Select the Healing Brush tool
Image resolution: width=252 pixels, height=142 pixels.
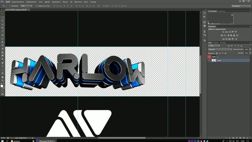[x=2, y=35]
